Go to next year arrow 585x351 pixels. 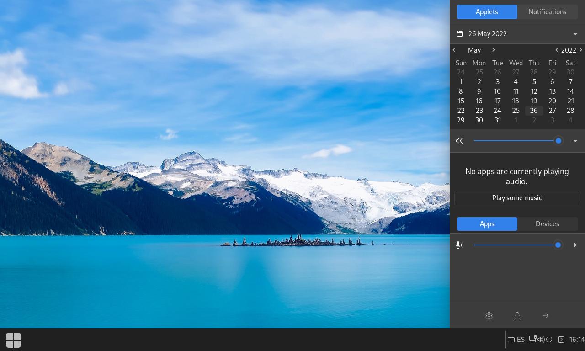click(x=581, y=50)
